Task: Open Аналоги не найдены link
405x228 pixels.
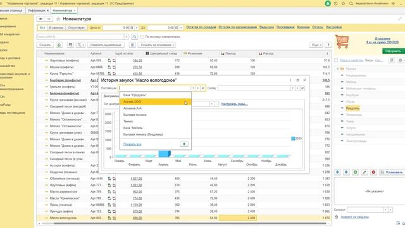Action: pyautogui.click(x=354, y=217)
